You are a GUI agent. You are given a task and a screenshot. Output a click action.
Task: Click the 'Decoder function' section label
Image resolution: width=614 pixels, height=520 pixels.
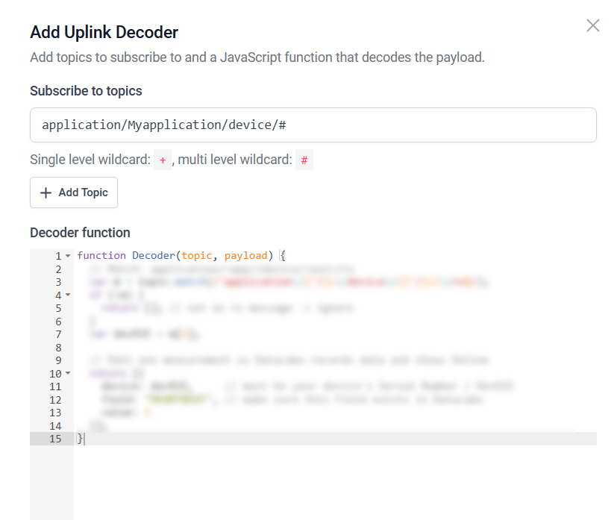[80, 233]
